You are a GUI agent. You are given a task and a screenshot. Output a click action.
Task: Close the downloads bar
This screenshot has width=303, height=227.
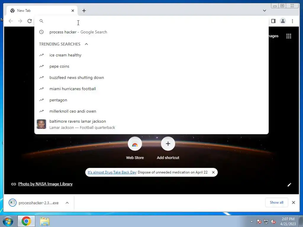tap(293, 202)
